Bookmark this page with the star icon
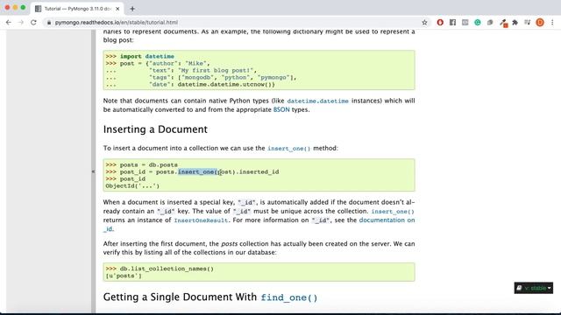This screenshot has width=561, height=315. point(424,23)
